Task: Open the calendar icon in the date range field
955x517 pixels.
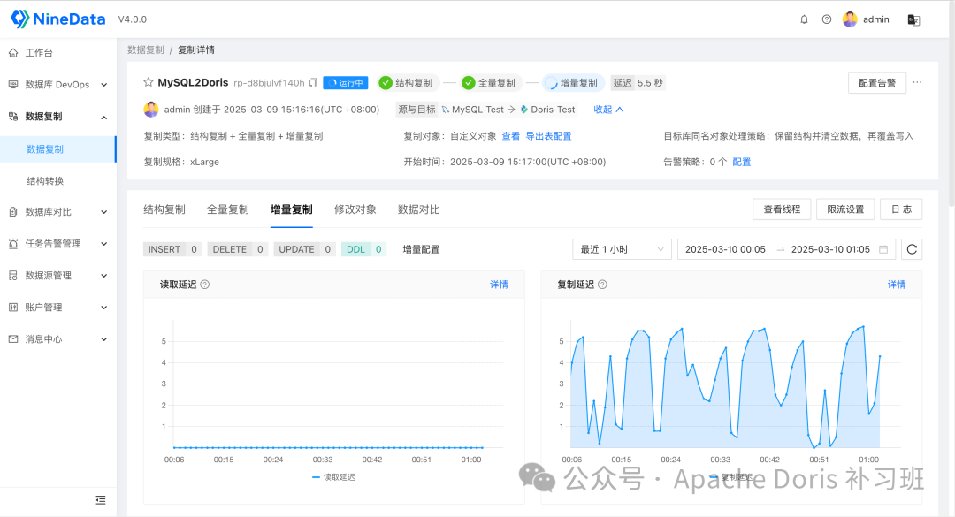Action: point(885,249)
